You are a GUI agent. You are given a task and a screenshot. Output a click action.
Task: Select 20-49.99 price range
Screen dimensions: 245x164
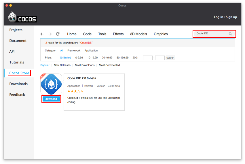[107, 58]
